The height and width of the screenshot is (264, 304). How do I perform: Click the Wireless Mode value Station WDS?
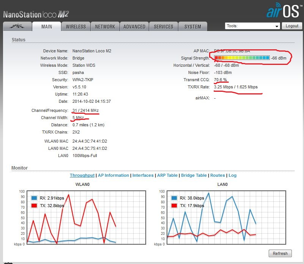pos(84,65)
